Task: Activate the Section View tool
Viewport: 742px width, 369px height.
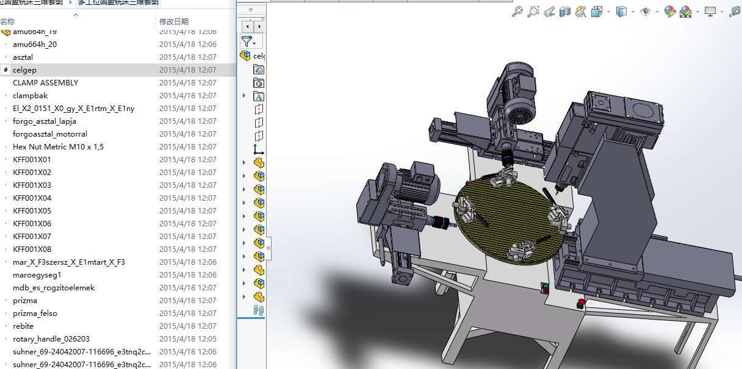Action: (x=565, y=11)
